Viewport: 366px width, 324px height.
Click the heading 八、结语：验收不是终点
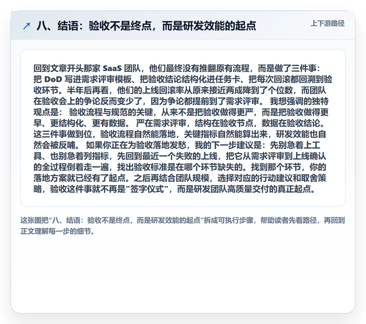[146, 26]
